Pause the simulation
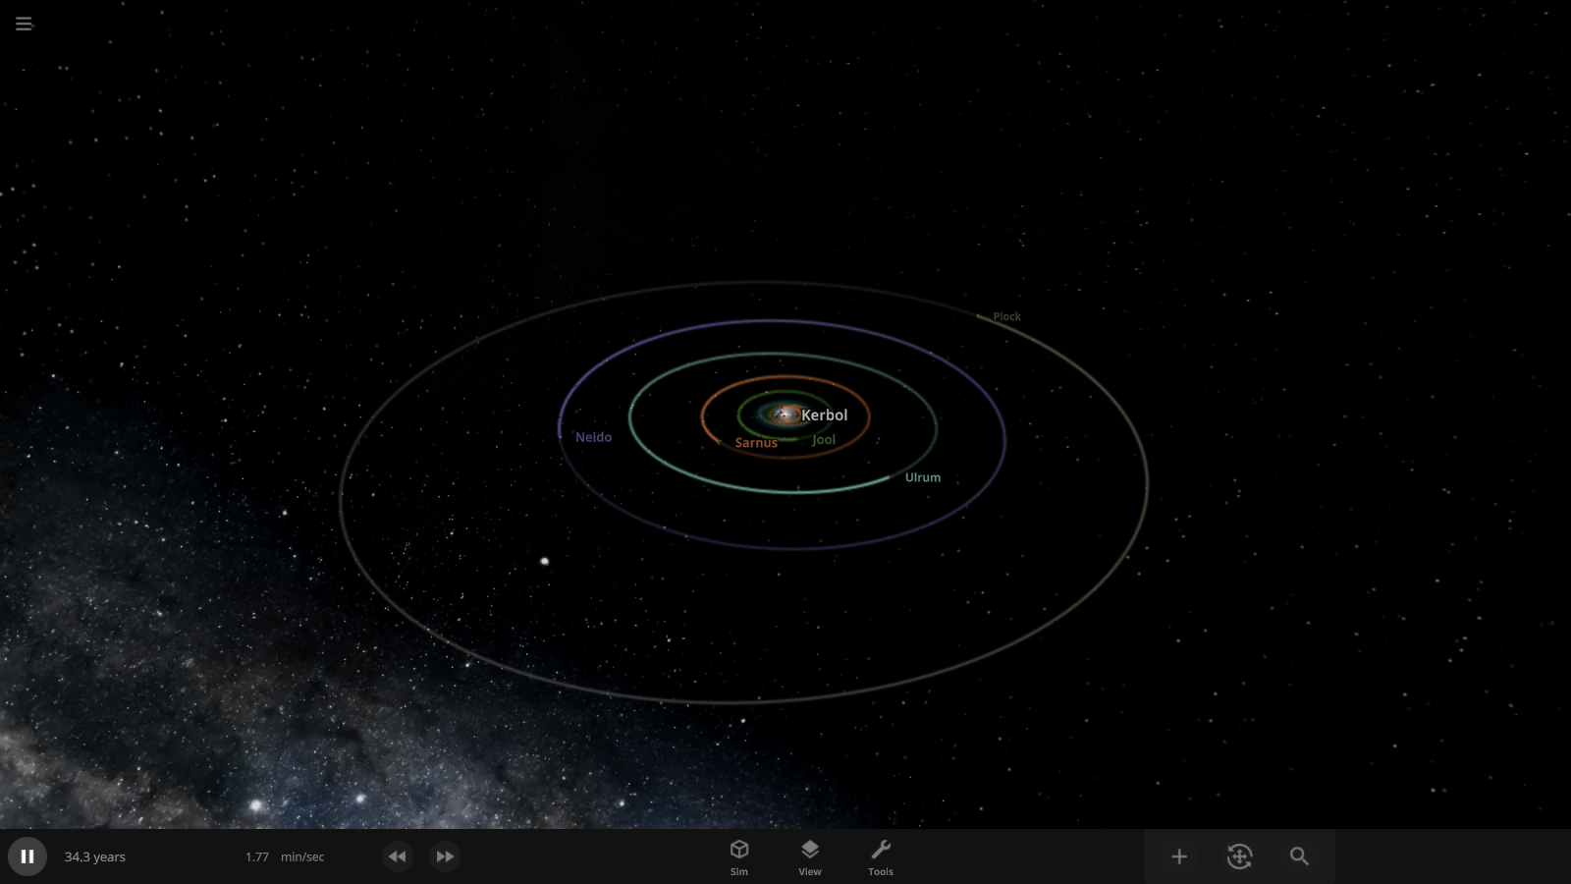The width and height of the screenshot is (1571, 884). tap(27, 856)
